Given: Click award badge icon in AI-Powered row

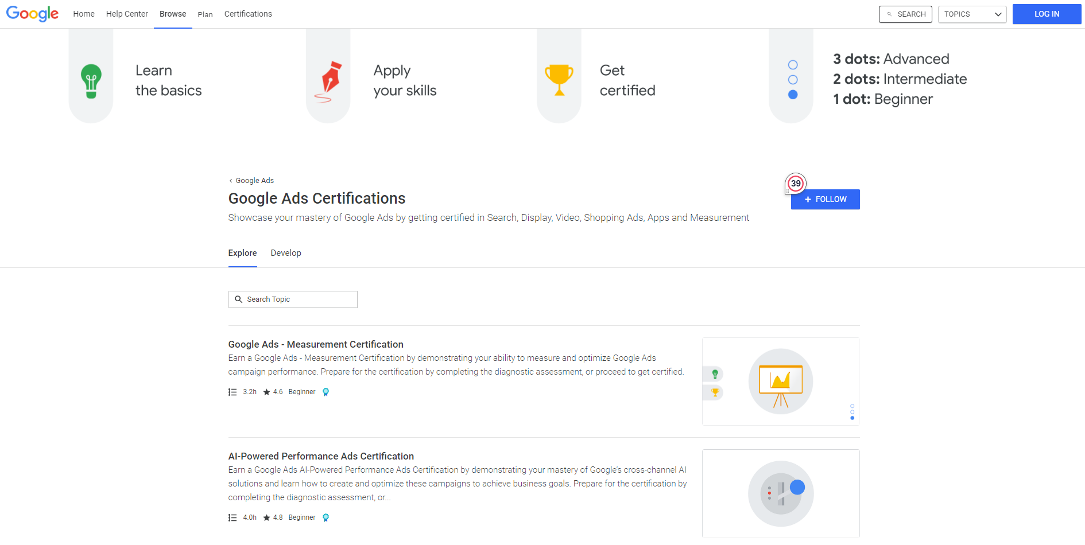Looking at the screenshot, I should (x=325, y=518).
